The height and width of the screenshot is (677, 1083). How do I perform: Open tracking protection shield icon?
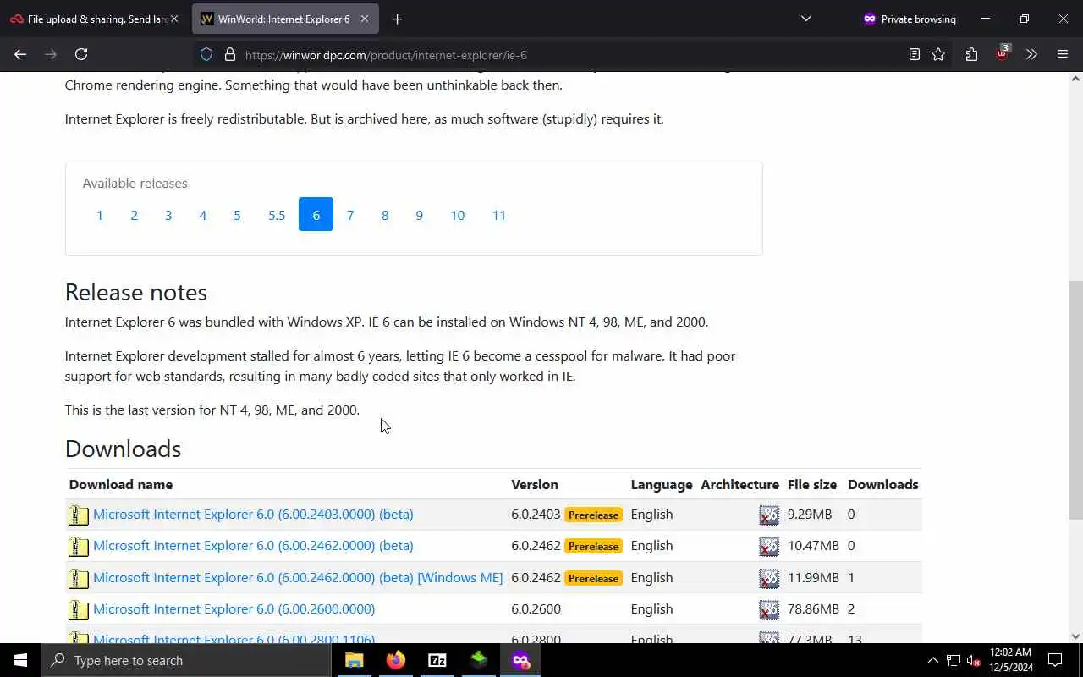click(206, 54)
